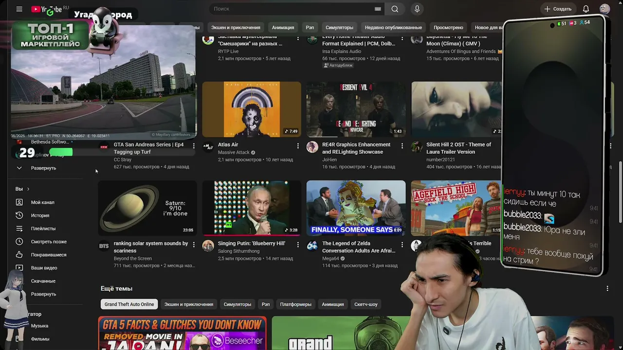Image resolution: width=623 pixels, height=350 pixels.
Task: Open video title Atlas Air
Action: [x=228, y=145]
